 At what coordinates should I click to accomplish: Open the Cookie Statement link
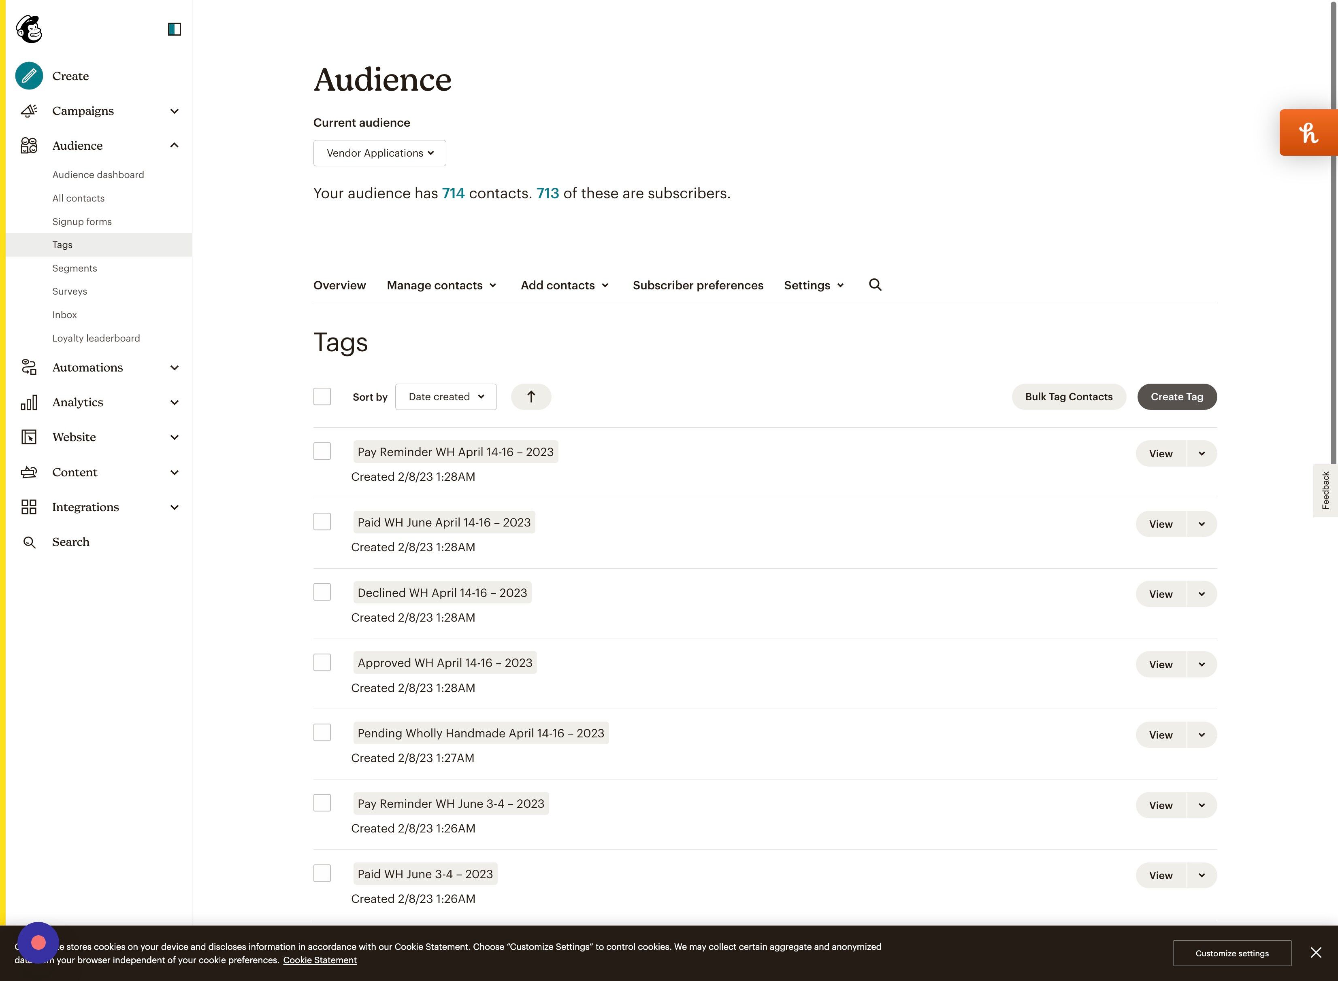pyautogui.click(x=320, y=960)
